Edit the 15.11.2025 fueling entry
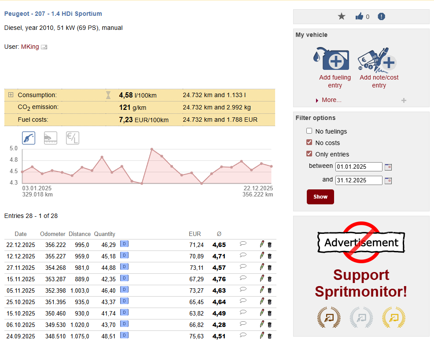This screenshot has height=341, width=434. (262, 278)
